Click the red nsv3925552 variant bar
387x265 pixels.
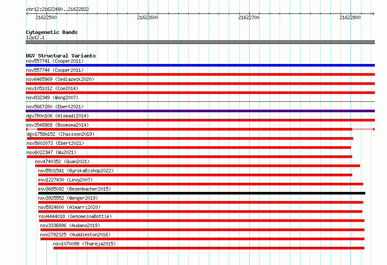coord(200,202)
